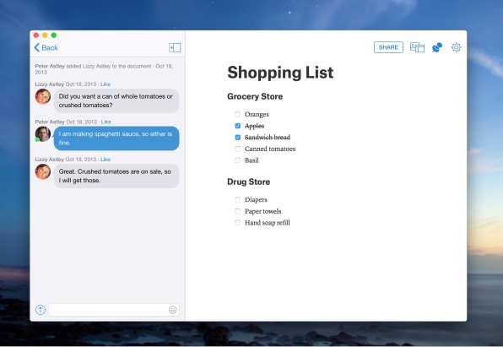Open the document view layout icon
This screenshot has width=503, height=347.
coord(417,47)
